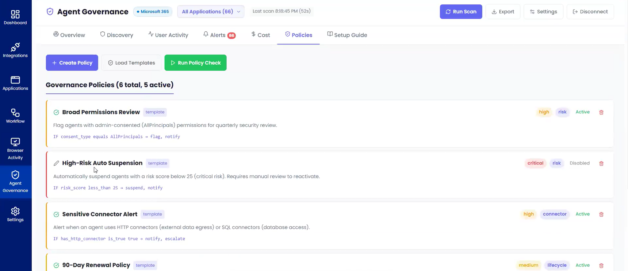Viewport: 628px width, 271px height.
Task: Click the Export button
Action: click(503, 12)
